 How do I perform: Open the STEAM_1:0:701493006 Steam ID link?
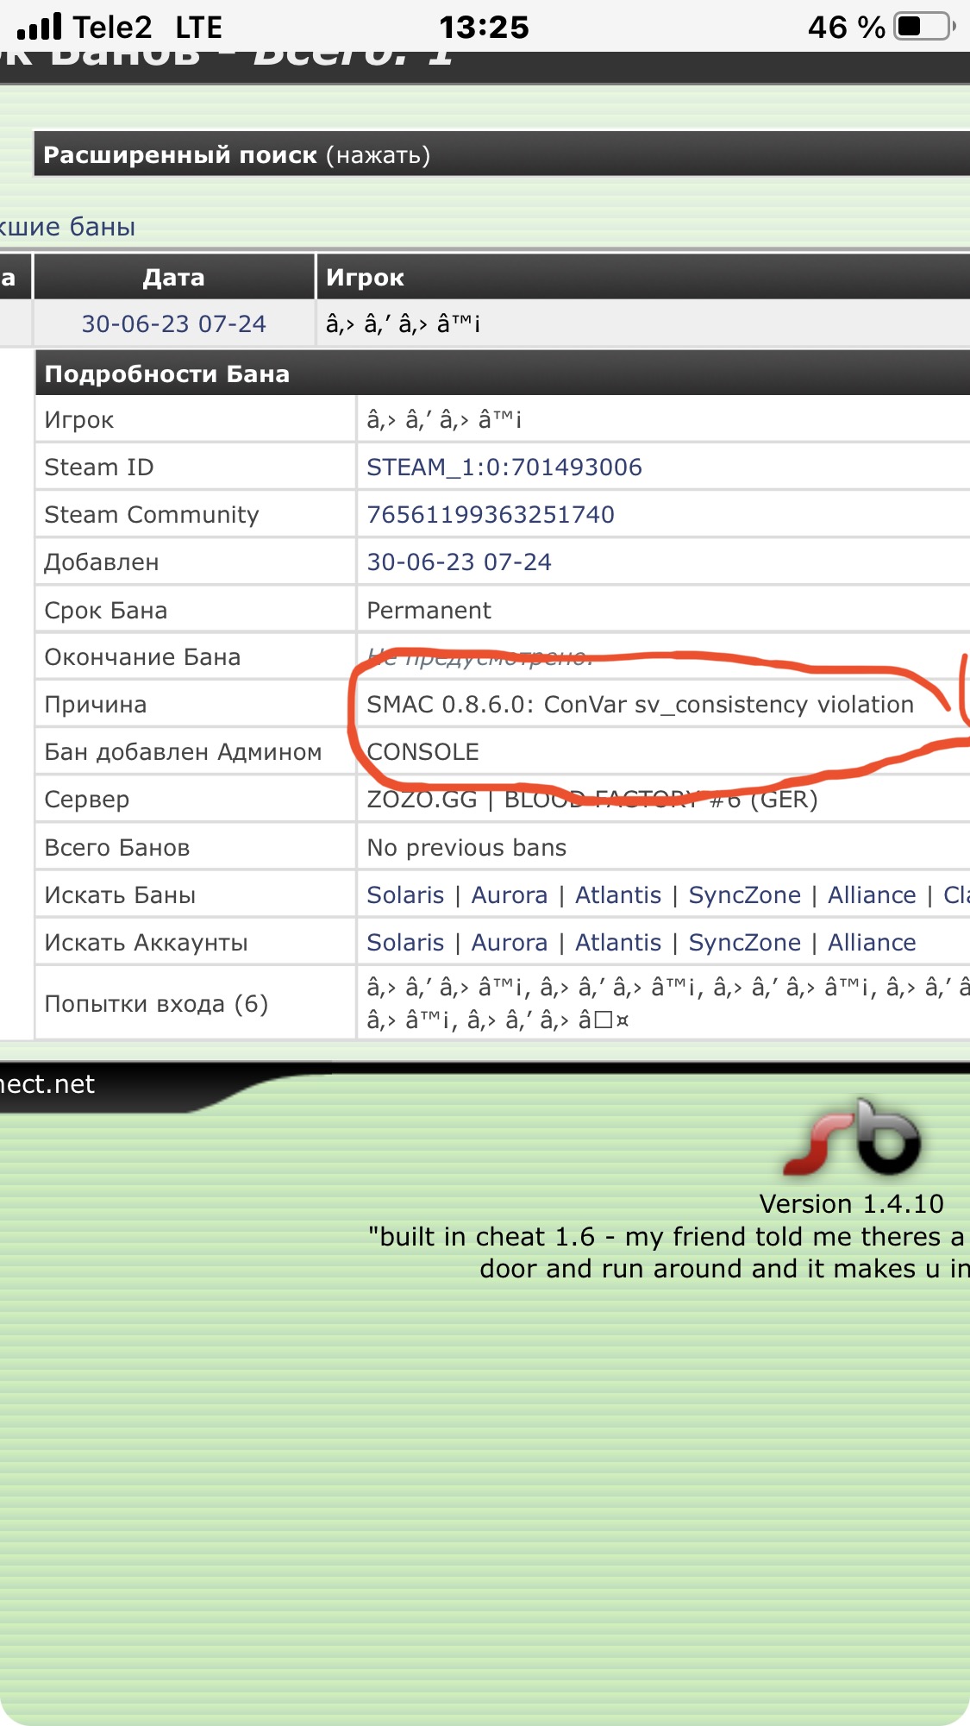point(504,468)
